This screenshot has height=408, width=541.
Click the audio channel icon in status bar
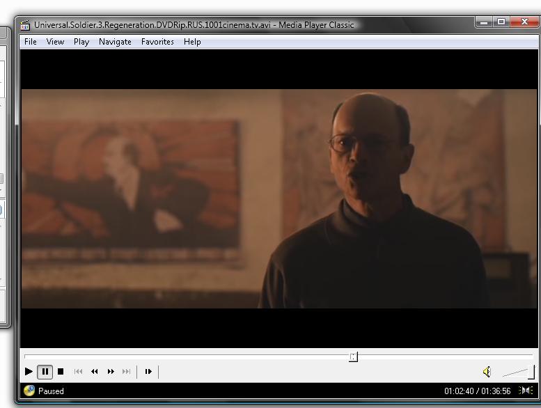(x=526, y=391)
